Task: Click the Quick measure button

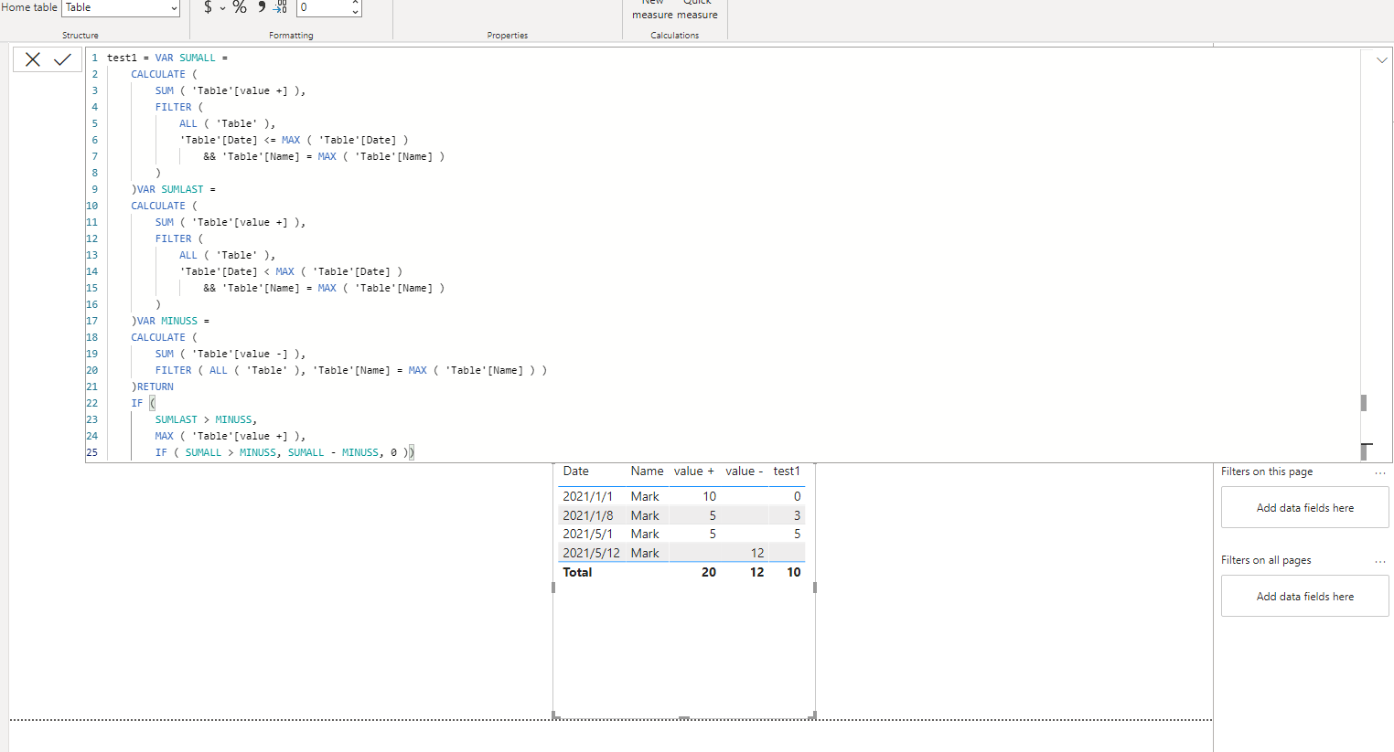Action: [697, 8]
